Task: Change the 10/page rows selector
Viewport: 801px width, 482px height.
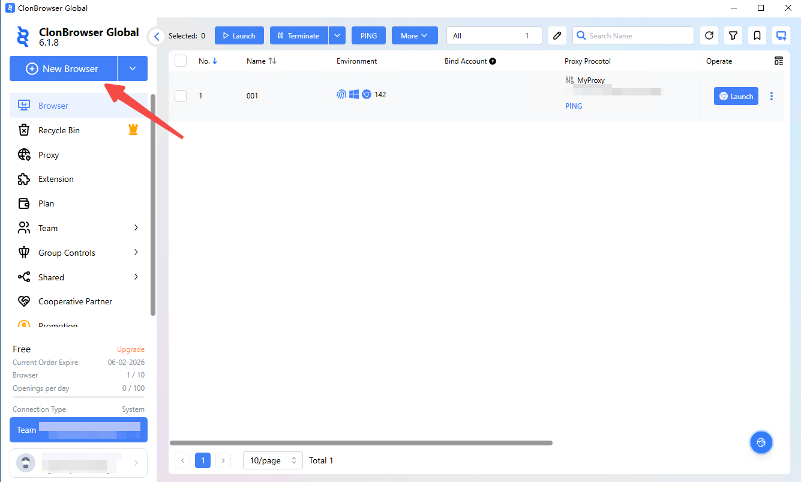Action: point(272,460)
